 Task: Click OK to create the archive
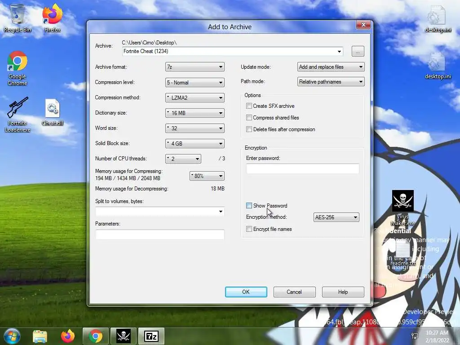(246, 292)
